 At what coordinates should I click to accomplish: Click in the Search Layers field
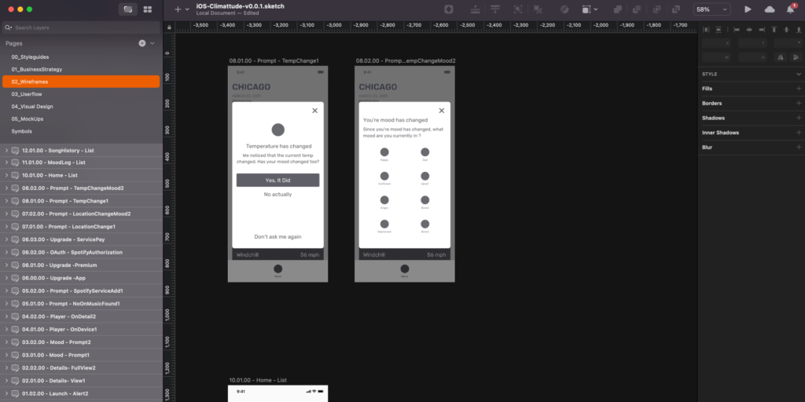tap(81, 27)
